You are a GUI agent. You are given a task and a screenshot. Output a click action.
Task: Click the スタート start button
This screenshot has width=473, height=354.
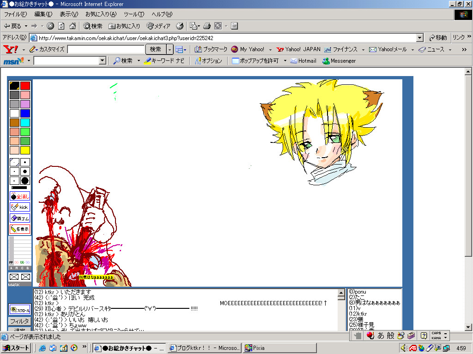click(x=16, y=348)
